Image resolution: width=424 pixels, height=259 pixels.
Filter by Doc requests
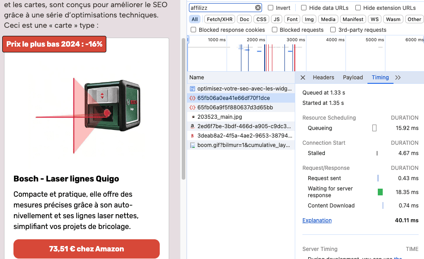click(x=245, y=19)
